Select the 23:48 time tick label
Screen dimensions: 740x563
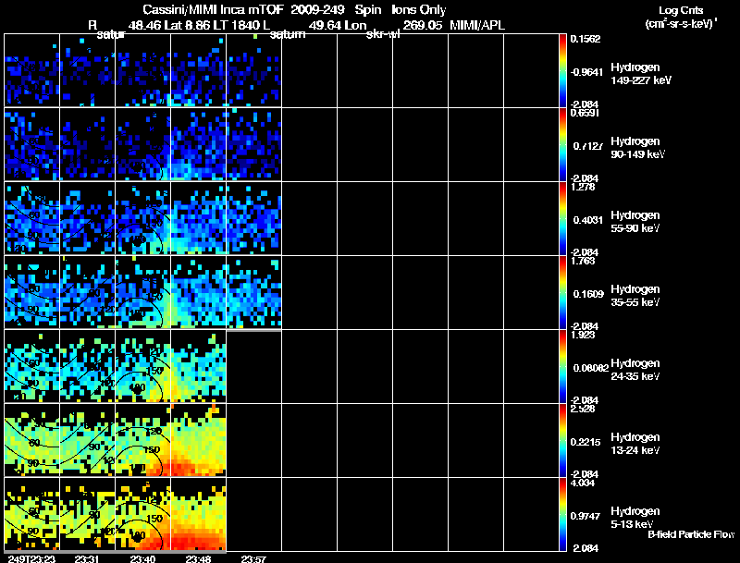pyautogui.click(x=198, y=557)
